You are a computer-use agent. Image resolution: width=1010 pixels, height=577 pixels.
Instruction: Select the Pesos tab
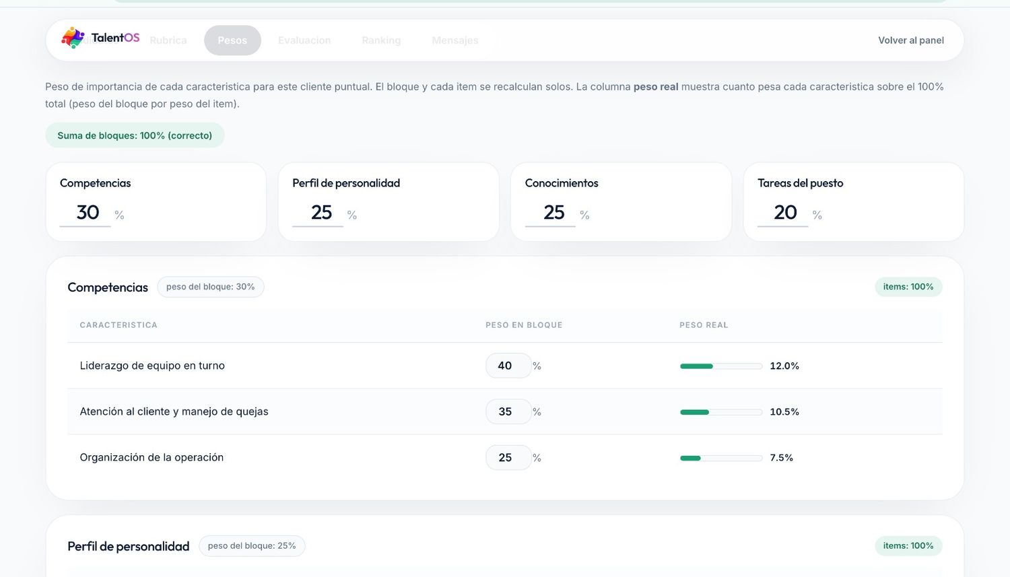tap(232, 40)
